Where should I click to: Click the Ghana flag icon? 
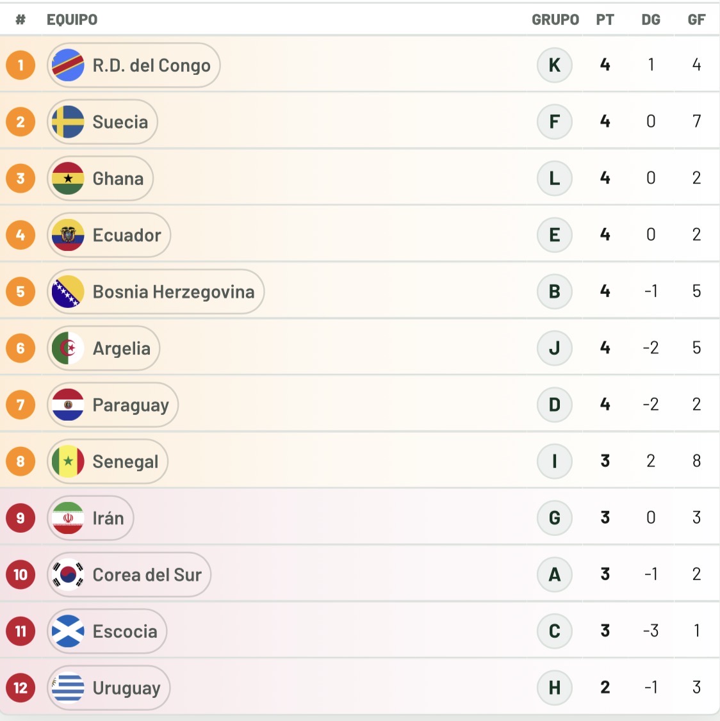68,179
